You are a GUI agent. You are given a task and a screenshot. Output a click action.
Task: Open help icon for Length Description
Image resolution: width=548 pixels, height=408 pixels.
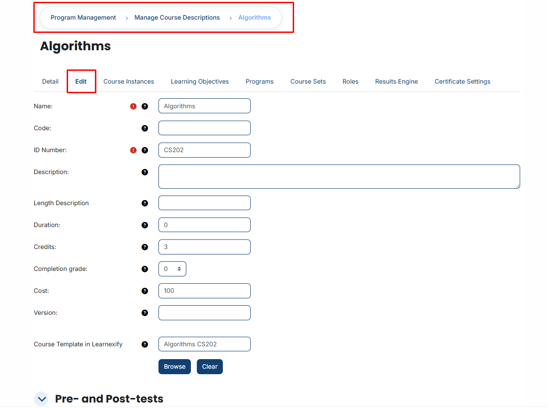145,203
